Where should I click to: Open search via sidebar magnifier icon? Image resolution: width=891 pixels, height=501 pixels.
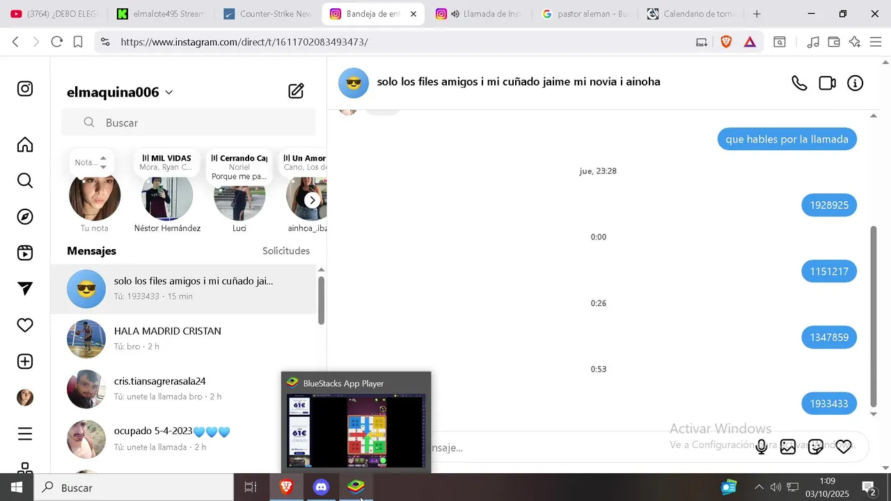click(x=25, y=181)
